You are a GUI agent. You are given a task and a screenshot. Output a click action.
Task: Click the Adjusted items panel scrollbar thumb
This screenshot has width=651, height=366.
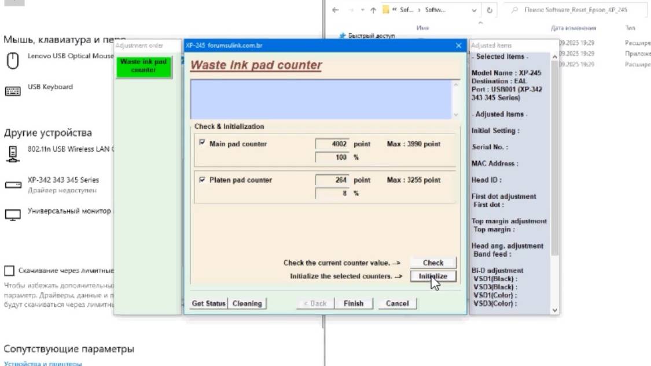point(555,158)
